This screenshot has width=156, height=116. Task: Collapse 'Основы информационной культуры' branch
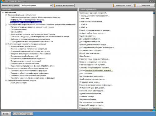coord(6,15)
